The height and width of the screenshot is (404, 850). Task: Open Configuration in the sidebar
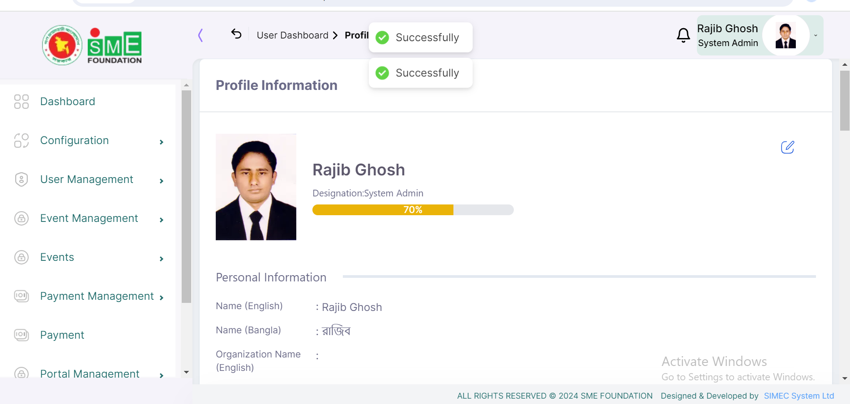click(x=74, y=140)
